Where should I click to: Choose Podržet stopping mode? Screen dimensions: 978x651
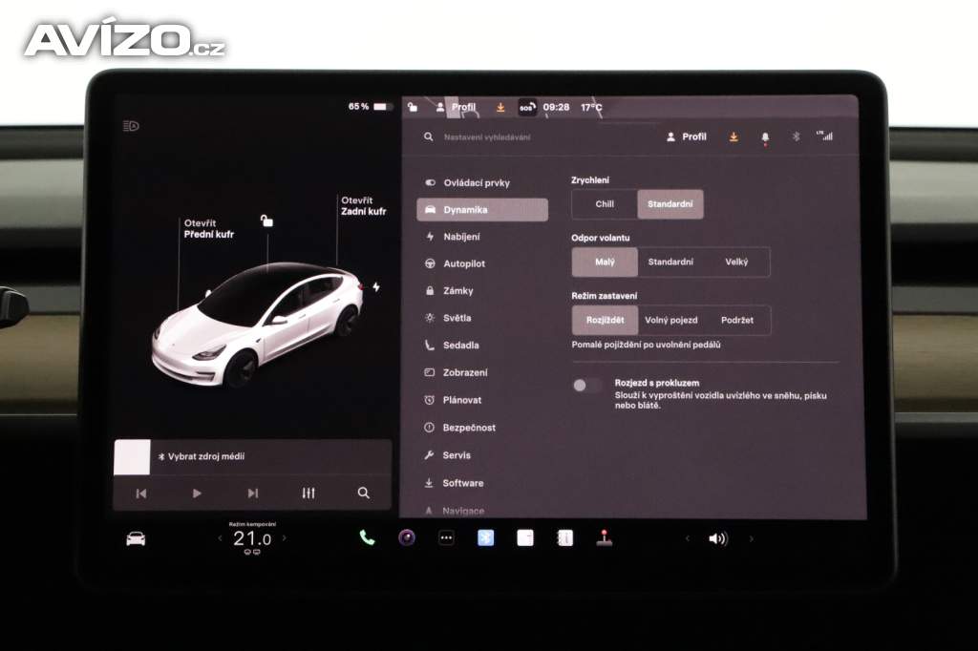tap(736, 320)
